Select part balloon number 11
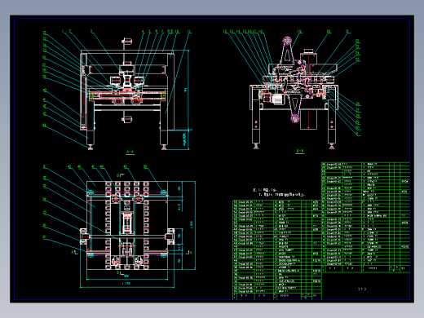424x318 pixels. click(189, 32)
